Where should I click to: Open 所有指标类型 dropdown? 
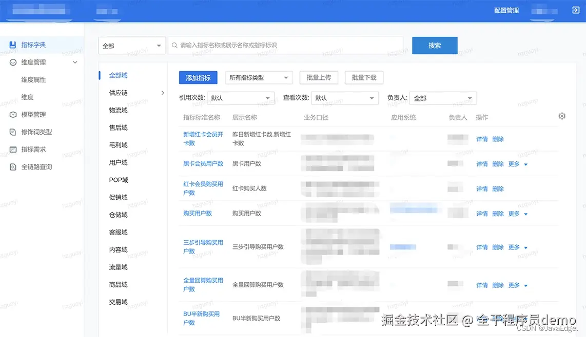259,78
